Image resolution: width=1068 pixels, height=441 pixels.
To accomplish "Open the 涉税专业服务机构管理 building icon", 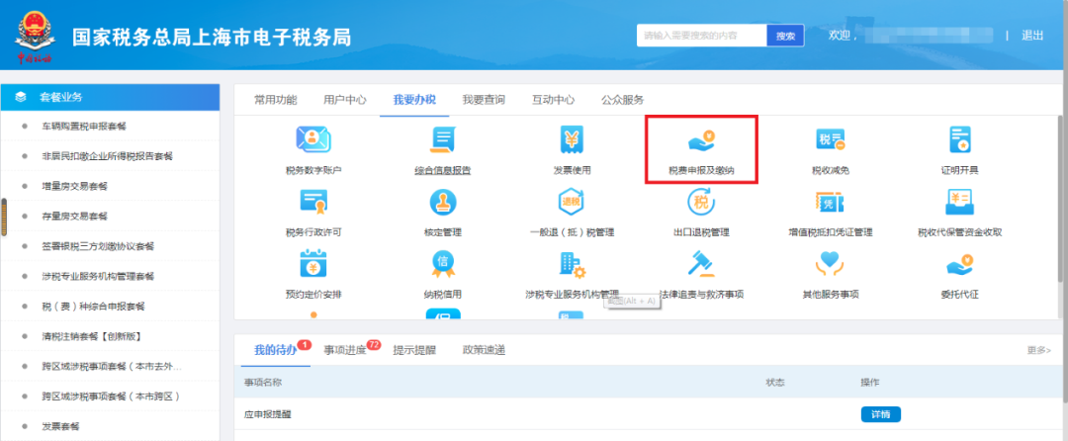I will tap(572, 264).
